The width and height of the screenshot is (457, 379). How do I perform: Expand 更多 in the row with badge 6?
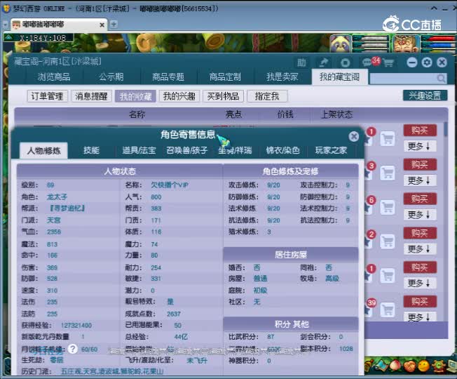click(x=418, y=215)
